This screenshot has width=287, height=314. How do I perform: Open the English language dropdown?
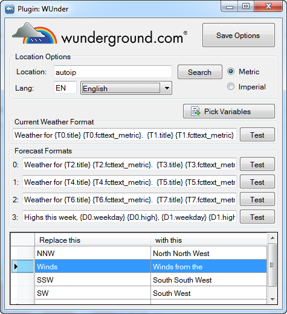(x=126, y=88)
